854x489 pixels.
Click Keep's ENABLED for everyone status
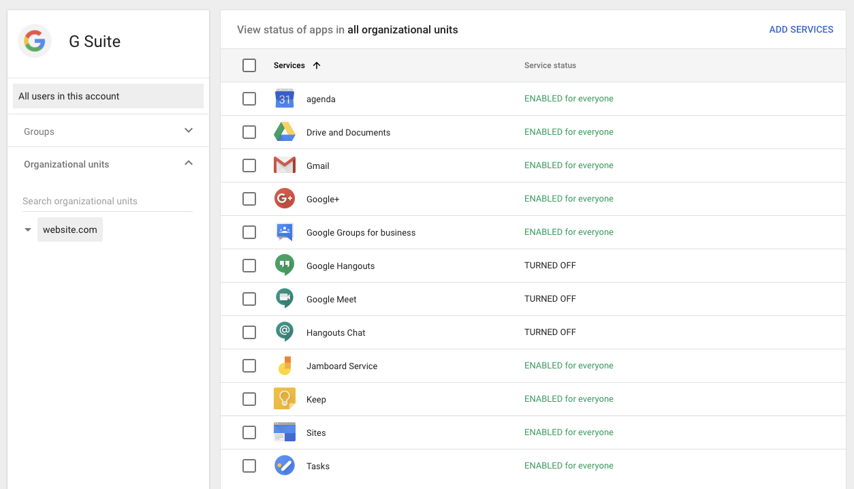[569, 399]
